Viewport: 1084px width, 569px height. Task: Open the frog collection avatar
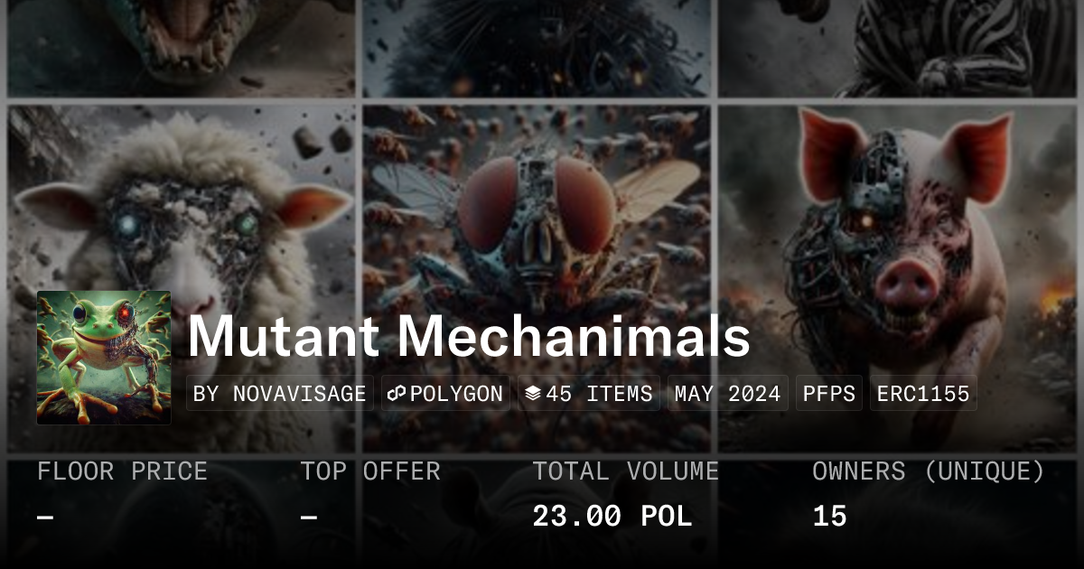tap(104, 357)
